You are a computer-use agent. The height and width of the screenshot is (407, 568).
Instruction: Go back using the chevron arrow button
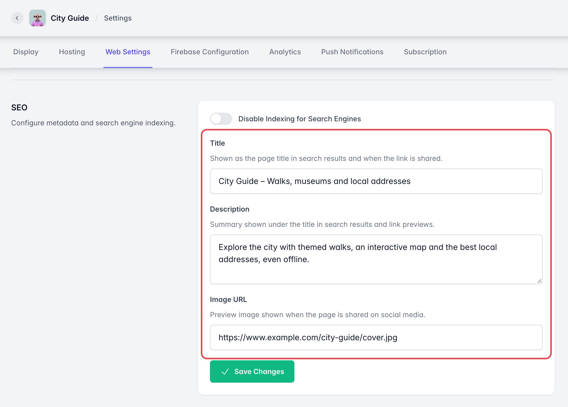tap(17, 18)
